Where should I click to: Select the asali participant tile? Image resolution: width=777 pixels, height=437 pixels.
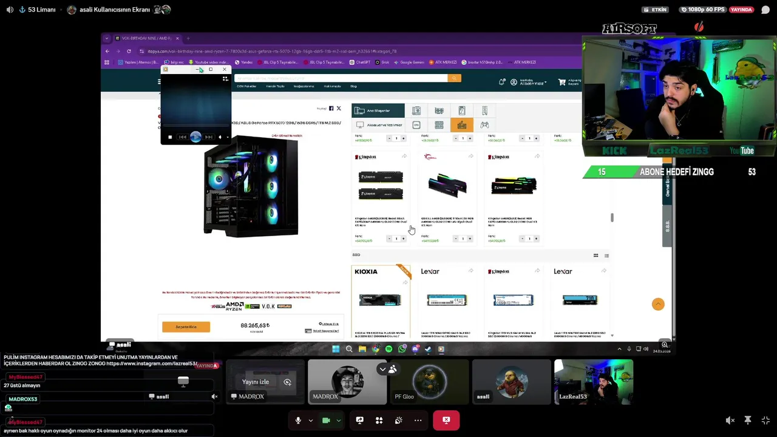(511, 382)
